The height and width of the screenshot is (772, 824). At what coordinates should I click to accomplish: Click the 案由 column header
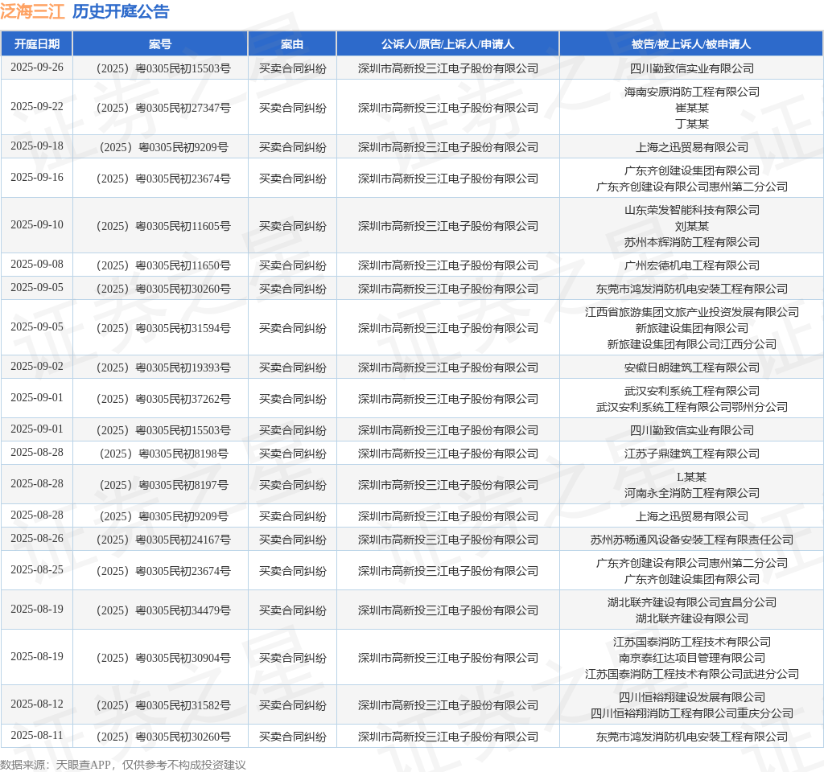[x=292, y=44]
